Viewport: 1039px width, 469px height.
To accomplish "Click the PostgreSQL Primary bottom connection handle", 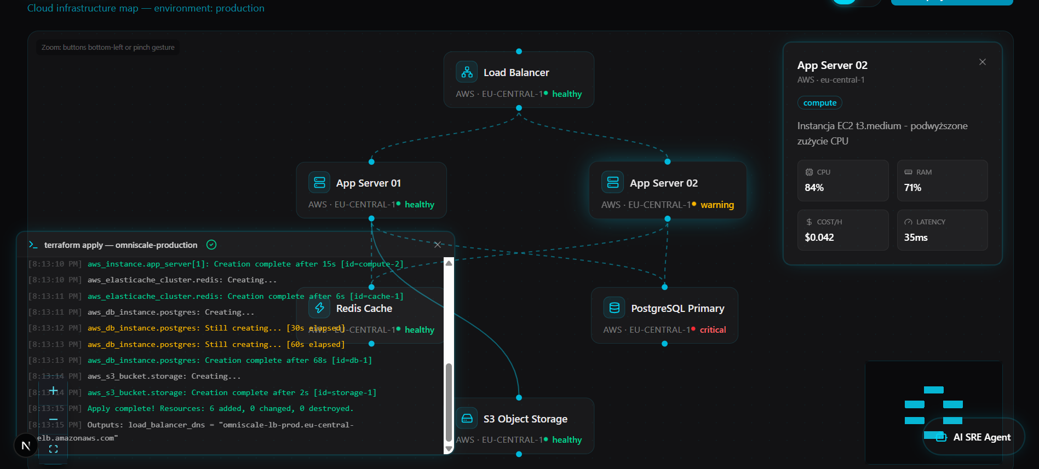I will pyautogui.click(x=664, y=344).
